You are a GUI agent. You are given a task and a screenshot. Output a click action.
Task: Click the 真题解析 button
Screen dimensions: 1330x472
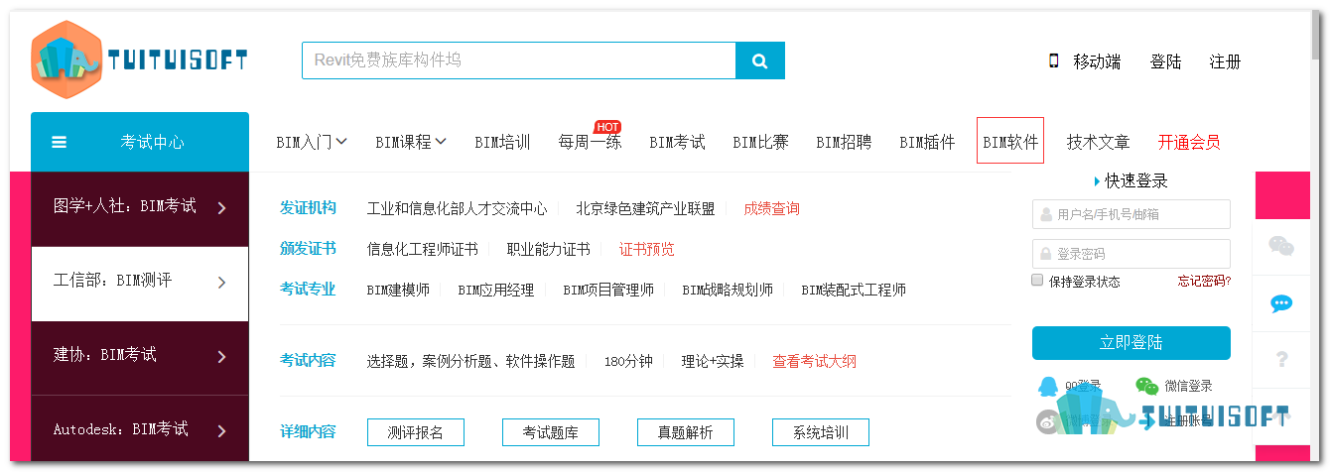(685, 432)
